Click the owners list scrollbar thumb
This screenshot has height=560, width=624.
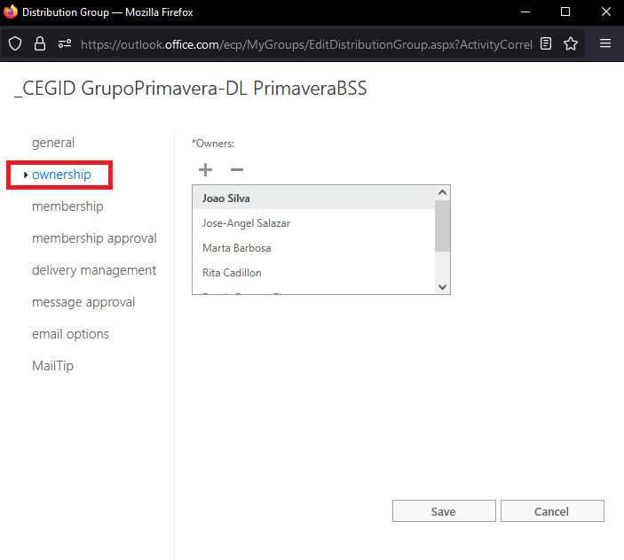tap(442, 226)
